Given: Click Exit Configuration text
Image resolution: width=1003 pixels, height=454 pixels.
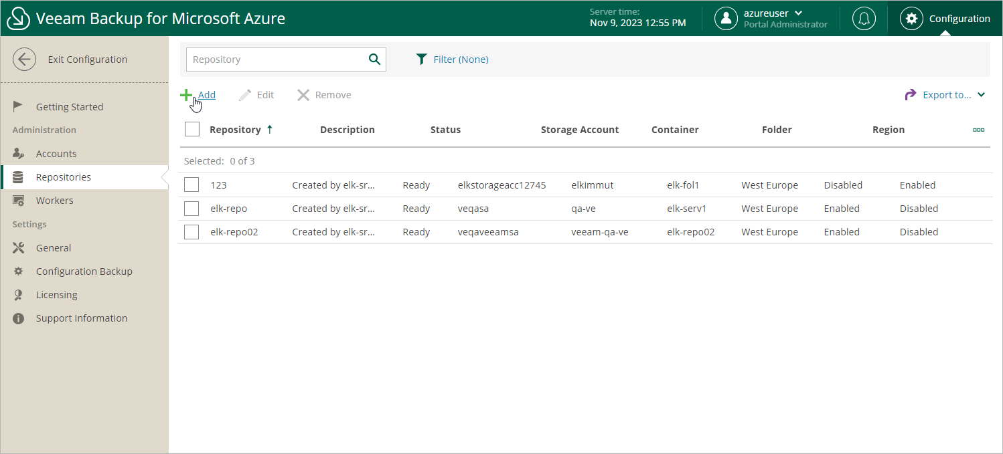Looking at the screenshot, I should pos(88,60).
